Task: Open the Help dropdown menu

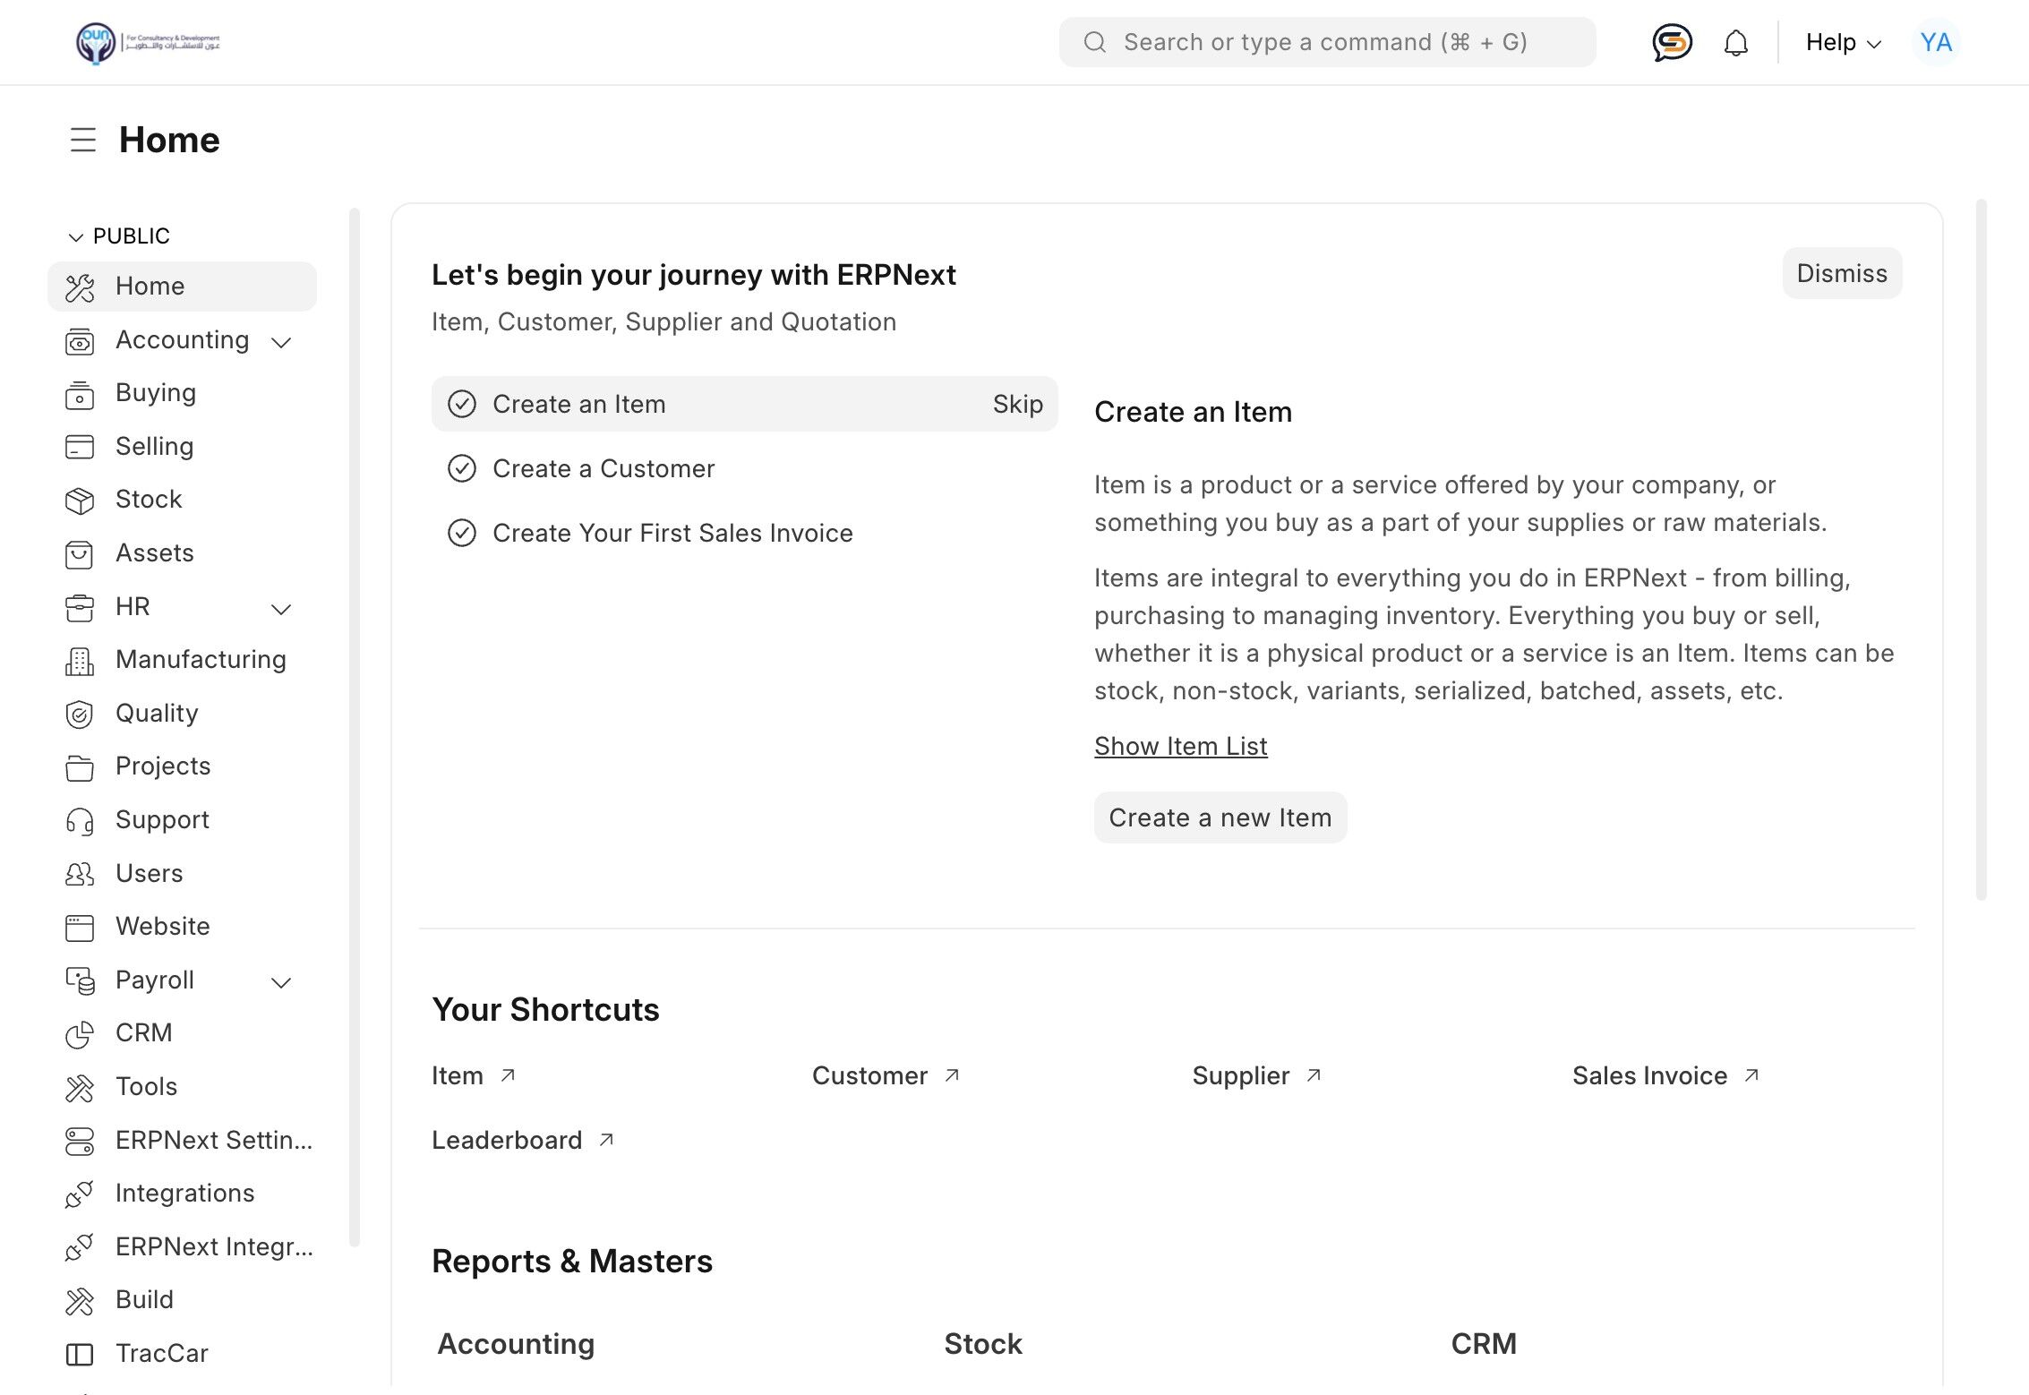Action: (x=1843, y=42)
